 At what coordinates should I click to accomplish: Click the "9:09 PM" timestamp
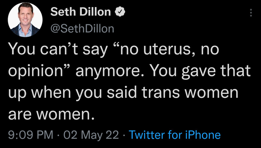(31, 135)
